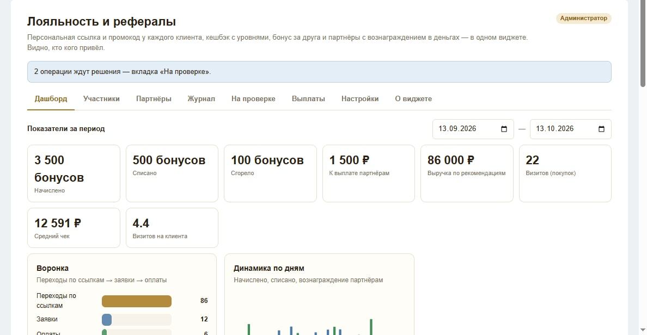Click the Воронка panel heading

(52, 268)
